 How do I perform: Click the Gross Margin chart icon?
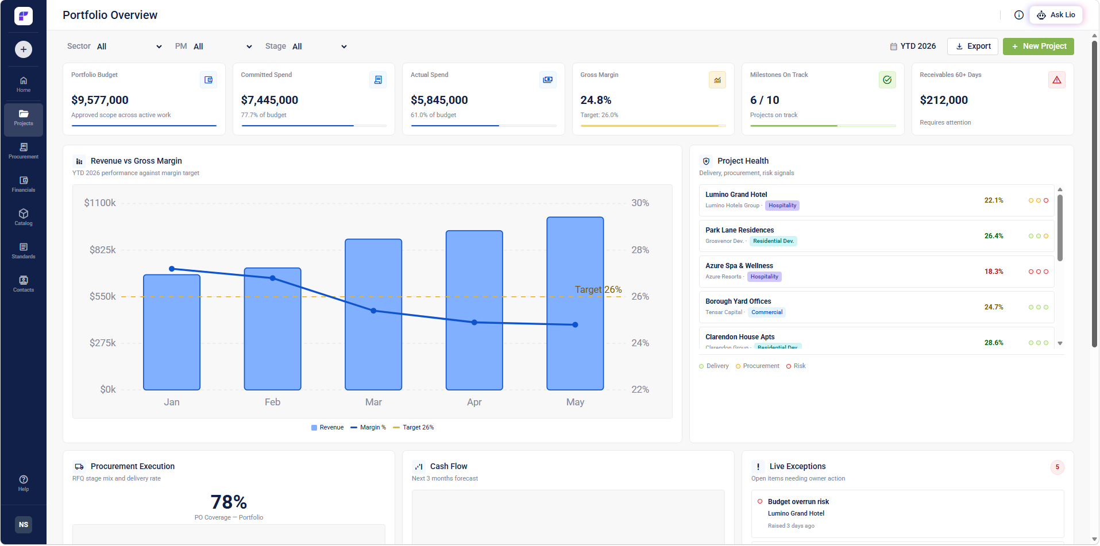click(717, 80)
